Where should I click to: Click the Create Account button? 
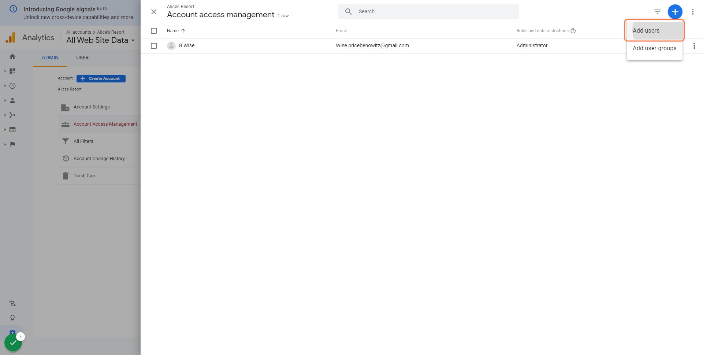coord(101,78)
